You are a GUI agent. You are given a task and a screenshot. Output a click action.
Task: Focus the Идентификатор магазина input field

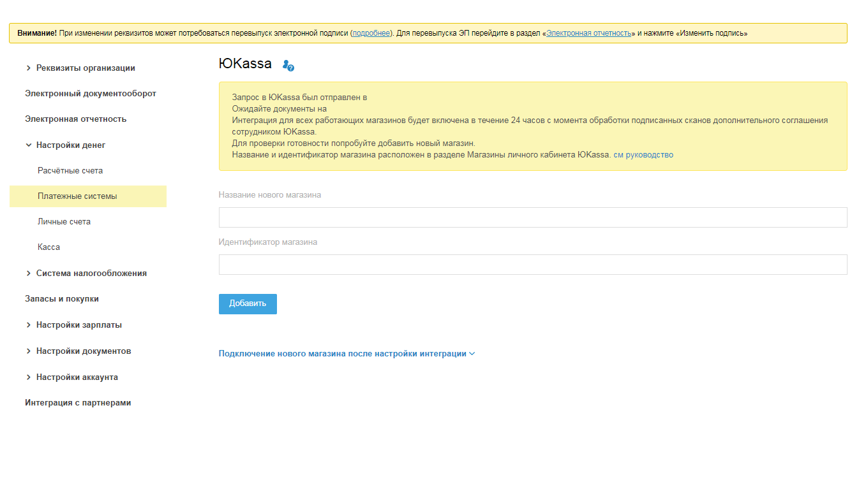tap(533, 265)
